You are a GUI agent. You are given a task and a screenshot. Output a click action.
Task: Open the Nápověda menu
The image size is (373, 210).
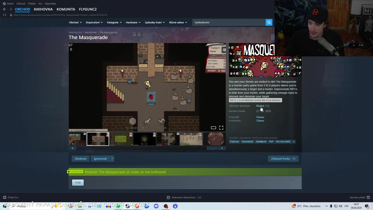coord(50,3)
